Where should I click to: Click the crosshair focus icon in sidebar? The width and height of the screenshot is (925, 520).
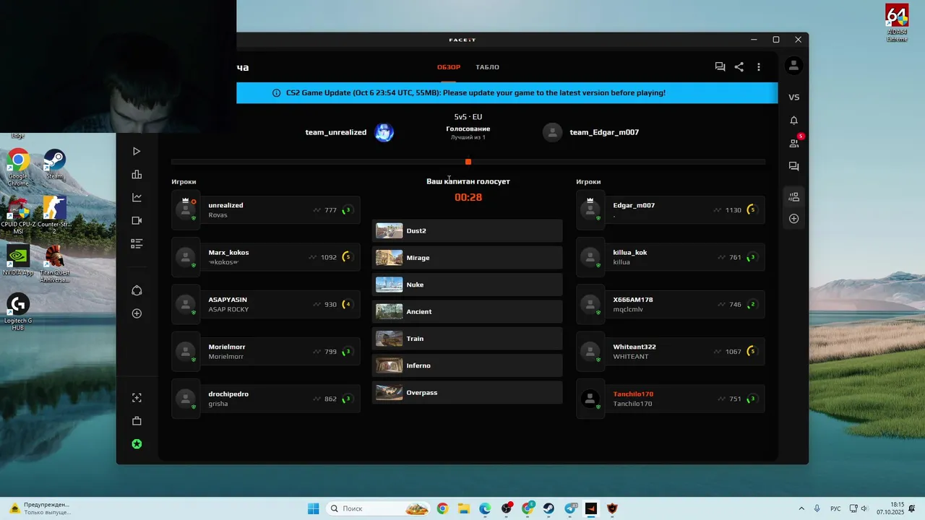[x=137, y=398]
